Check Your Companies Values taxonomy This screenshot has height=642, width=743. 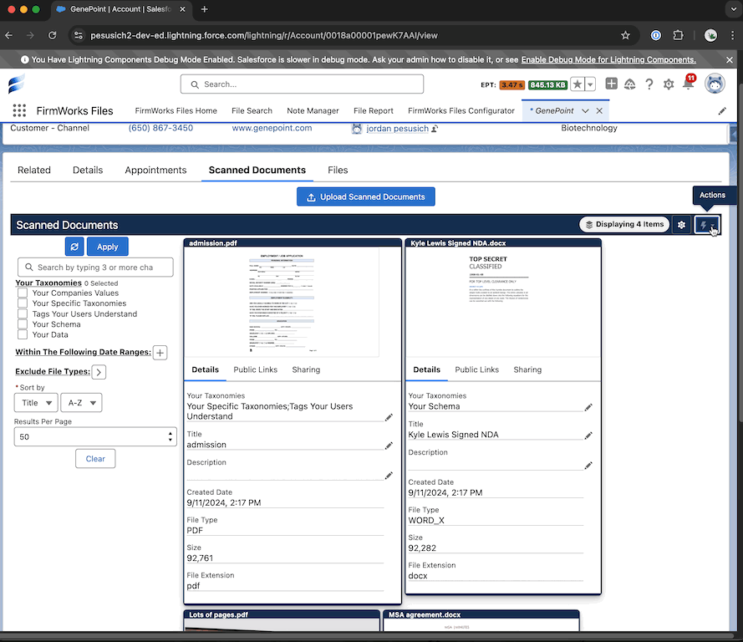pyautogui.click(x=23, y=293)
